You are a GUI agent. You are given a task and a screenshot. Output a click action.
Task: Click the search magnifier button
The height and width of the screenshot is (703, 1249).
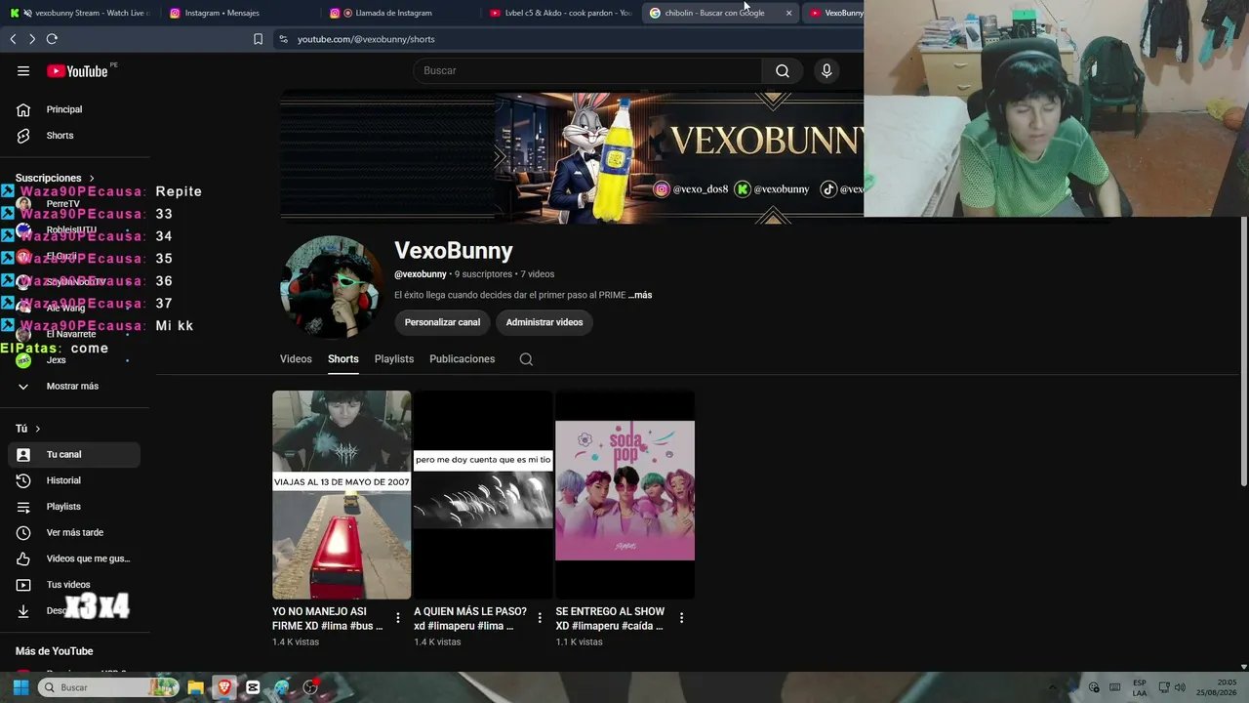[783, 70]
